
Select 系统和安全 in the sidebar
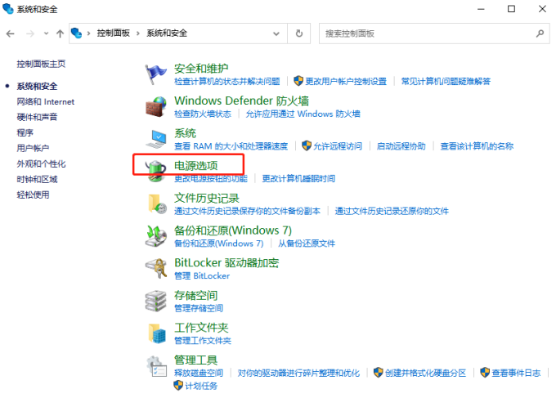[37, 86]
